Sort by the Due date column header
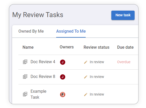This screenshot has height=108, width=146. [125, 47]
